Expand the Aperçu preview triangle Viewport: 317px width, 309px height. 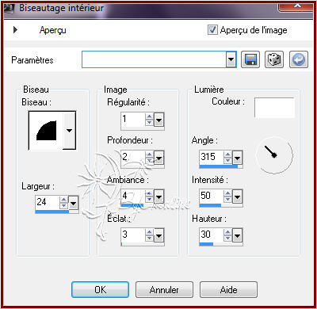pyautogui.click(x=15, y=29)
